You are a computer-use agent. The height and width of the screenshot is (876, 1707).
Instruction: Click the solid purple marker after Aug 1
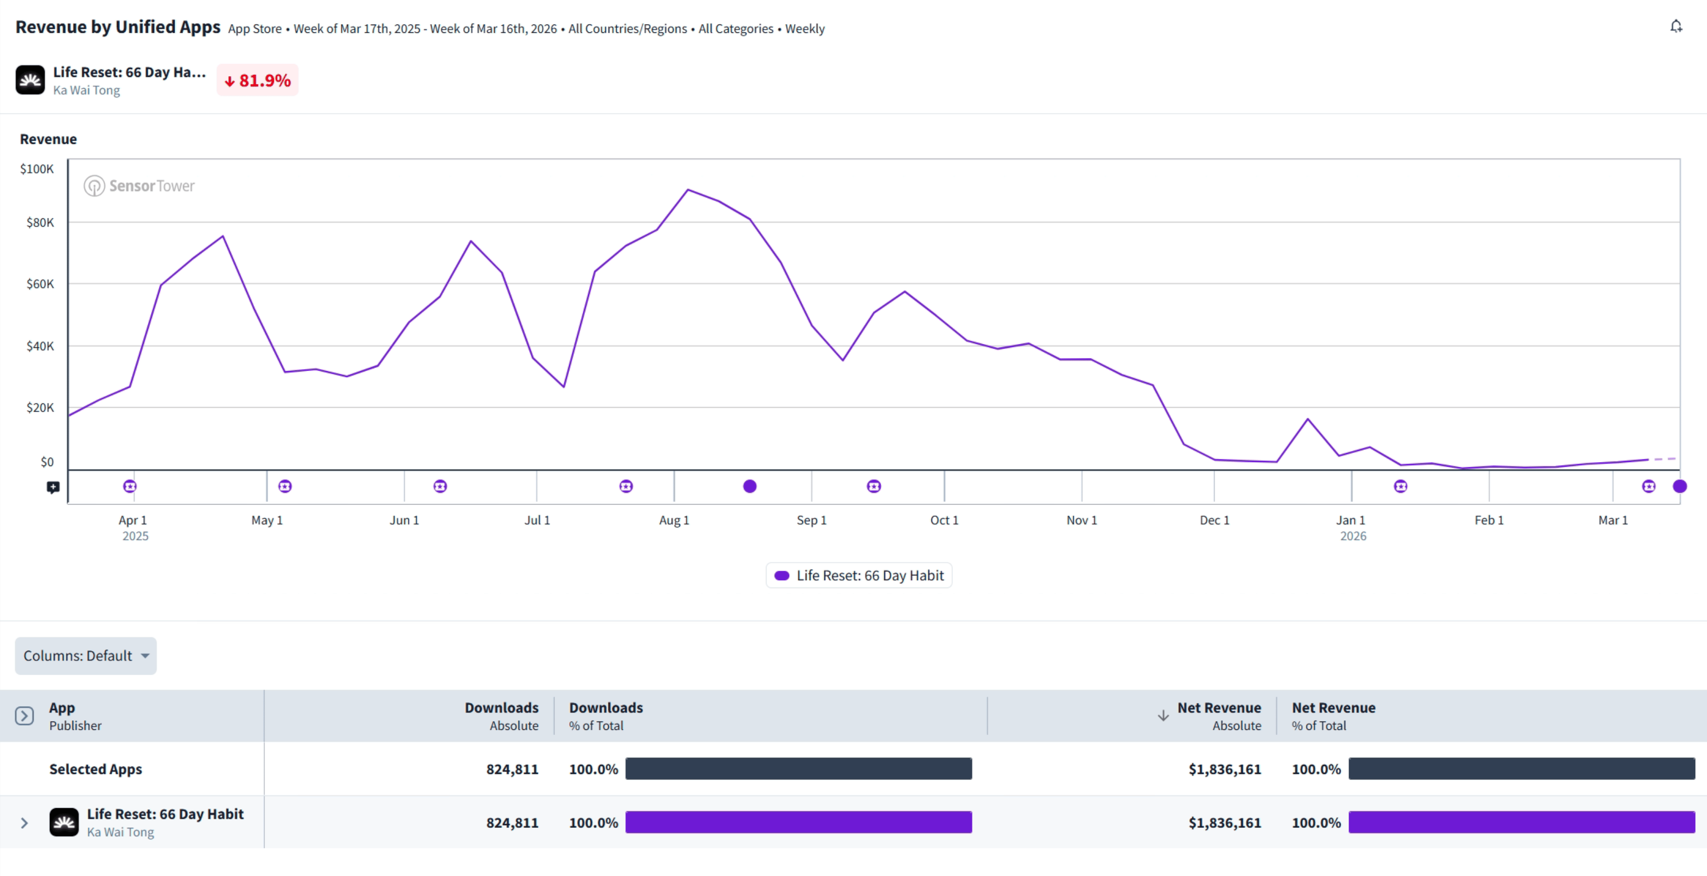pyautogui.click(x=749, y=487)
